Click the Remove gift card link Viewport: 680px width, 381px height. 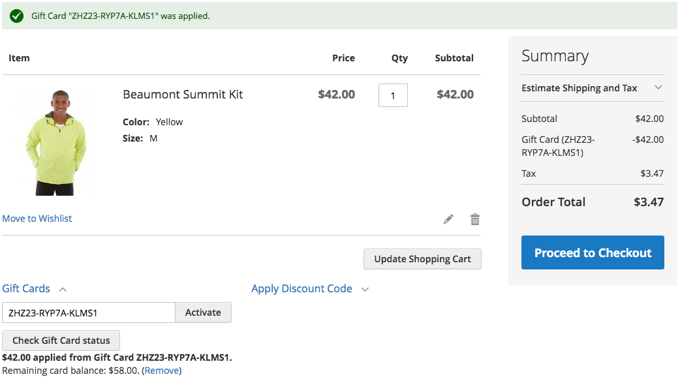pyautogui.click(x=162, y=371)
